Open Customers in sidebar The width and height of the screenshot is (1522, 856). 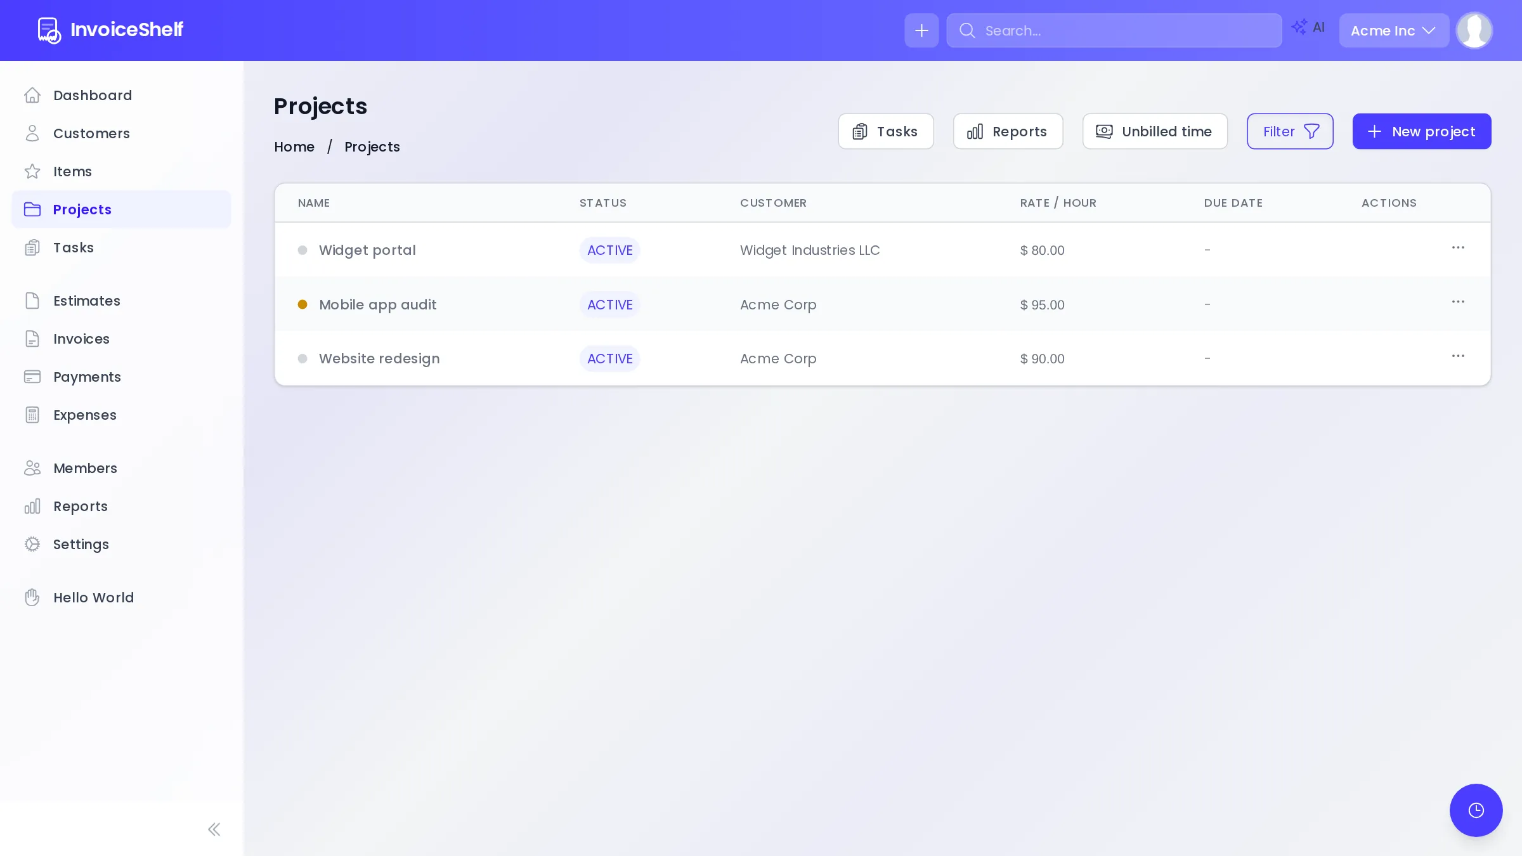coord(121,133)
